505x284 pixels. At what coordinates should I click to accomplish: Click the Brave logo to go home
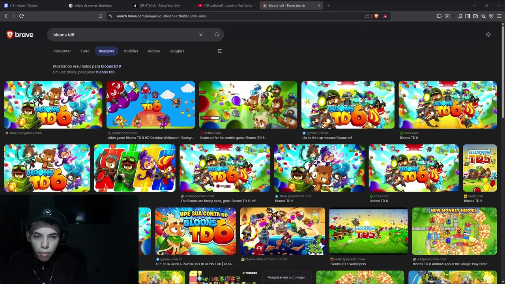point(20,35)
